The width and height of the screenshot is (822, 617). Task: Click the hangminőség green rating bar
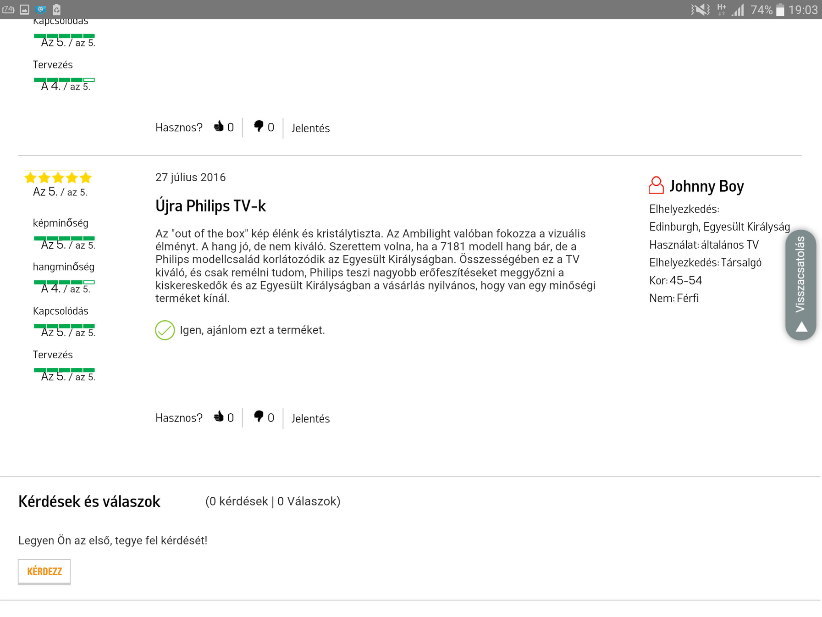click(x=64, y=282)
